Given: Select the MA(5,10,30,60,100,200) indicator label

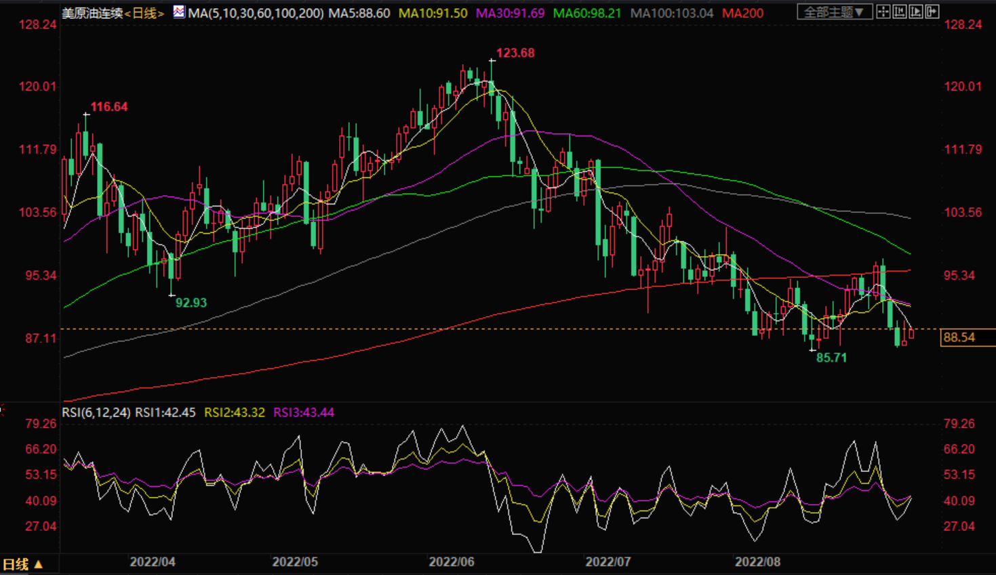Looking at the screenshot, I should coord(256,14).
